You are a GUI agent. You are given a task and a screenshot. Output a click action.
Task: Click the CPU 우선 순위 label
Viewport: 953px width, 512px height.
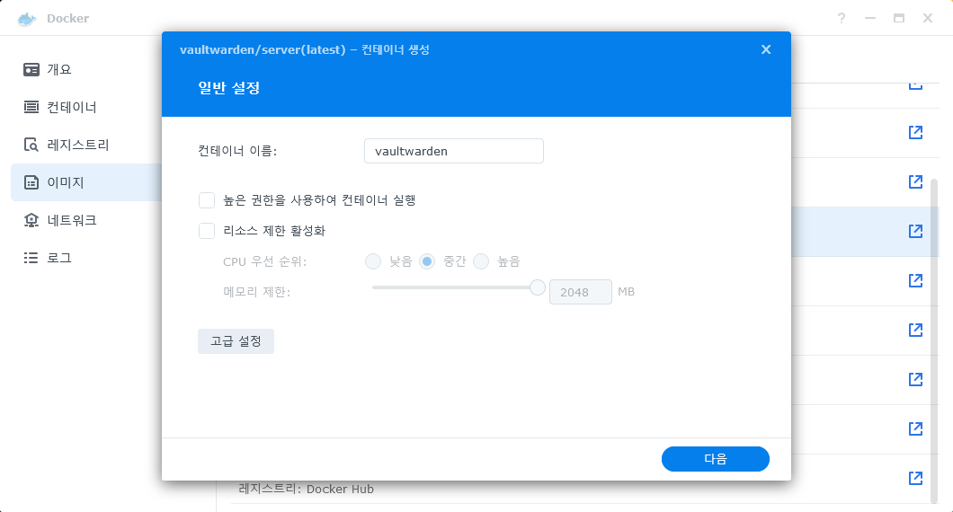(x=265, y=261)
